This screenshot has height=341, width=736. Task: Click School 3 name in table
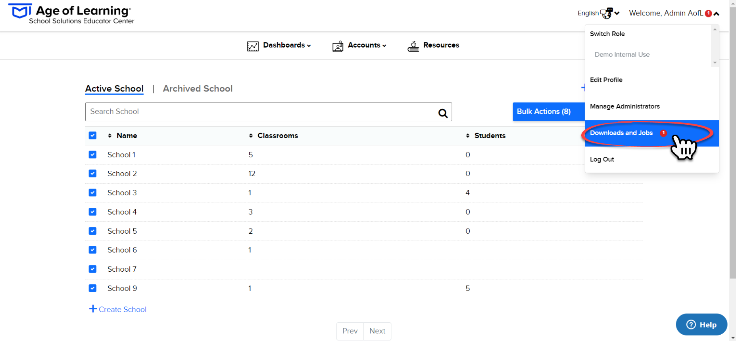pyautogui.click(x=122, y=193)
